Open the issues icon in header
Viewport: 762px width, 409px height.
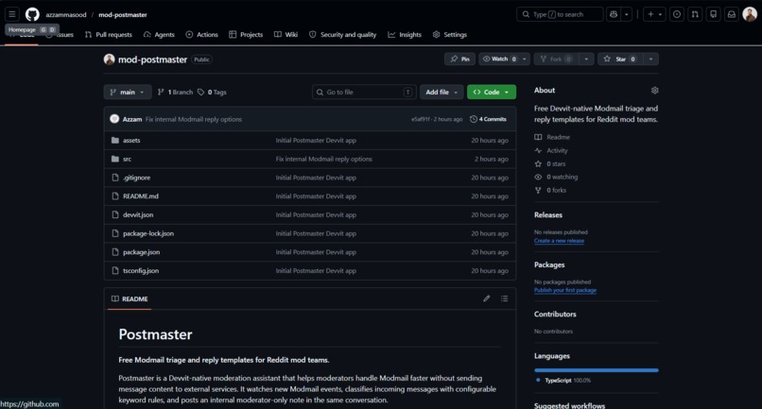coord(677,14)
